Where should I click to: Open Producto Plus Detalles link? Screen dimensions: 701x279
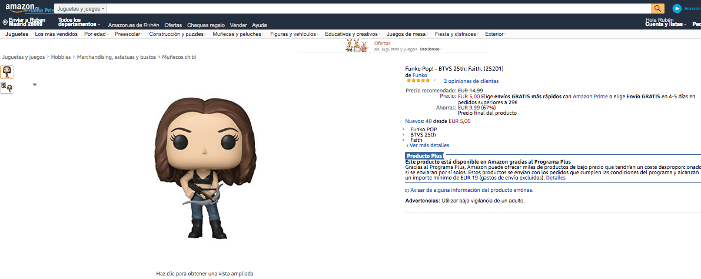(x=556, y=178)
